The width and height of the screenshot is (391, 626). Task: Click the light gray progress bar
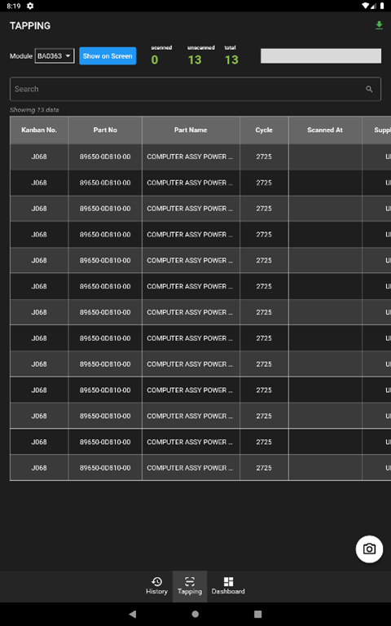[321, 56]
